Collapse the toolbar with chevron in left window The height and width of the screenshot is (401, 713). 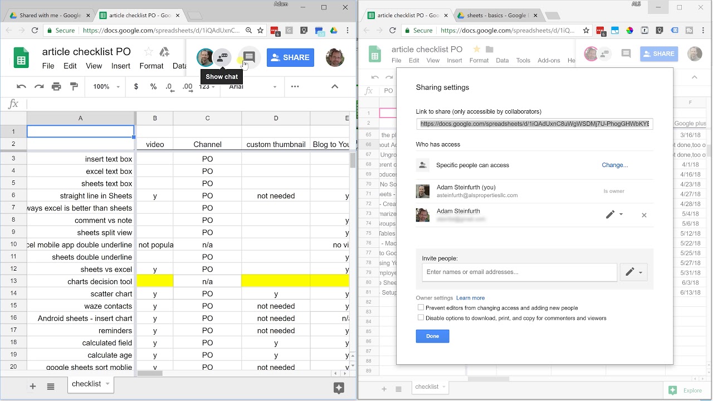[335, 86]
